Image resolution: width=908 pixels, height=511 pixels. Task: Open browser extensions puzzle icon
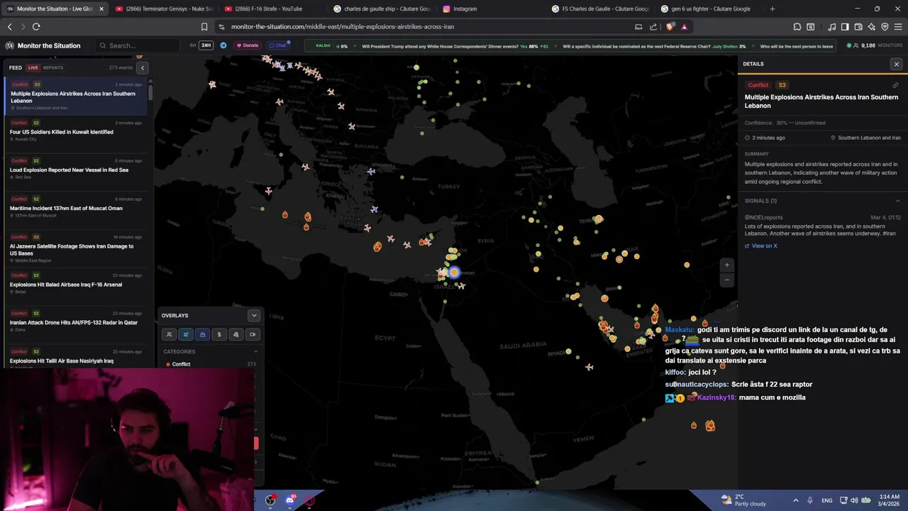[797, 26]
